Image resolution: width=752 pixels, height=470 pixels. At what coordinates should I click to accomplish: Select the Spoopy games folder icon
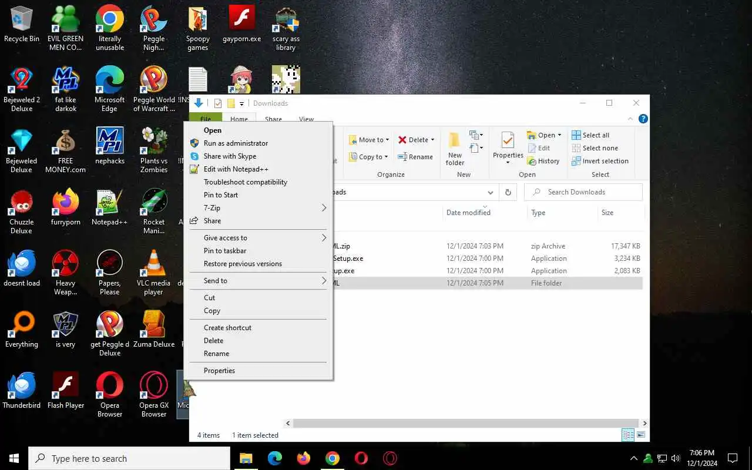click(198, 28)
